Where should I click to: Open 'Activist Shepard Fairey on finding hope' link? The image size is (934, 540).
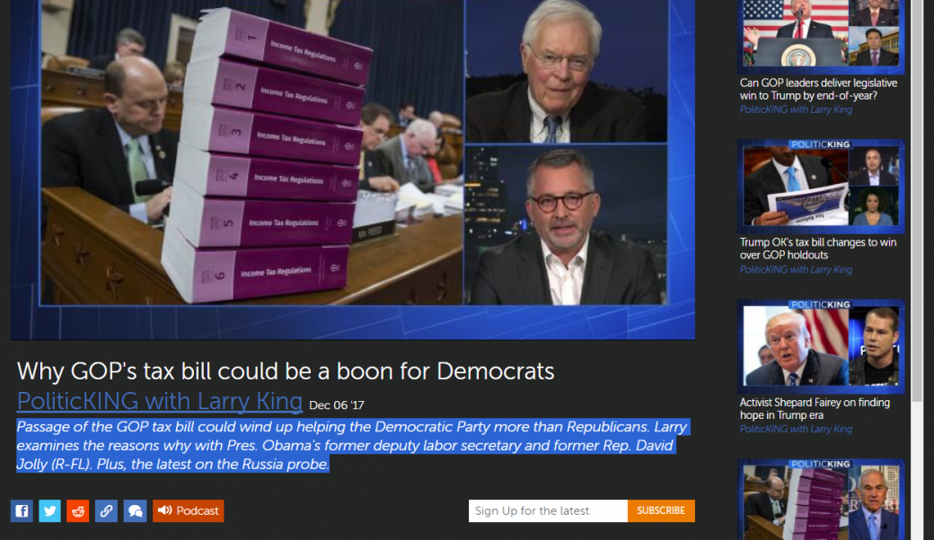click(815, 409)
